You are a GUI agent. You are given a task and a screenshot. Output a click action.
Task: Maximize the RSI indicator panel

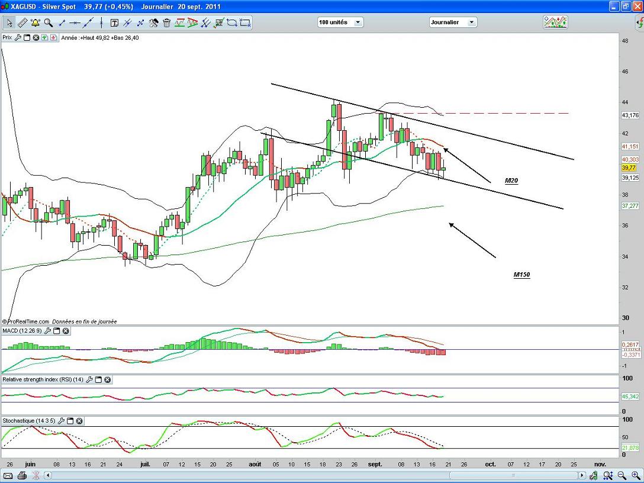point(98,379)
